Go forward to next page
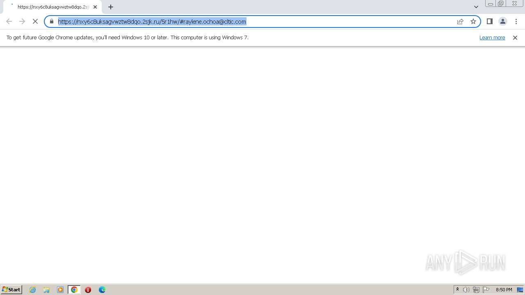The height and width of the screenshot is (295, 525). tap(22, 21)
